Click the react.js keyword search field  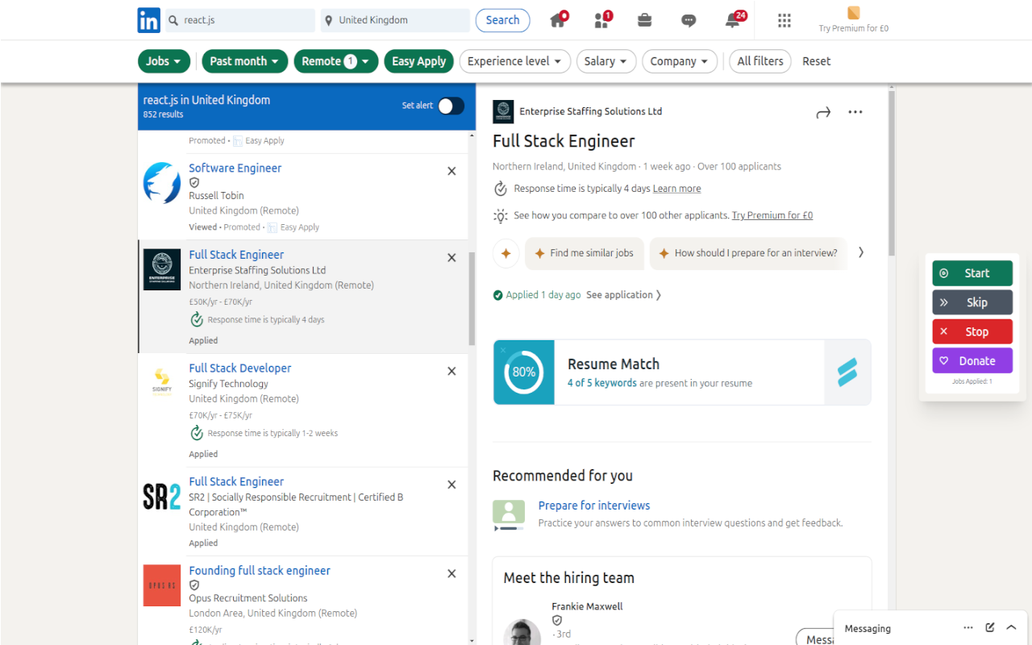coord(240,20)
